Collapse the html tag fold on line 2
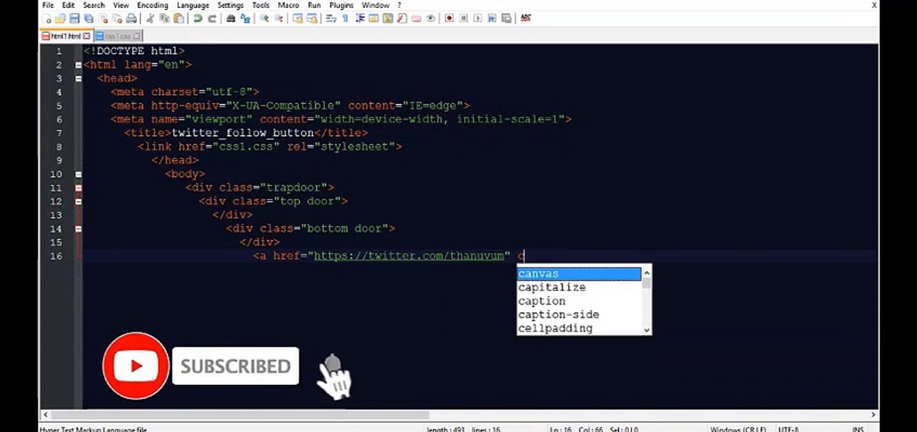Image resolution: width=917 pixels, height=432 pixels. [x=79, y=65]
